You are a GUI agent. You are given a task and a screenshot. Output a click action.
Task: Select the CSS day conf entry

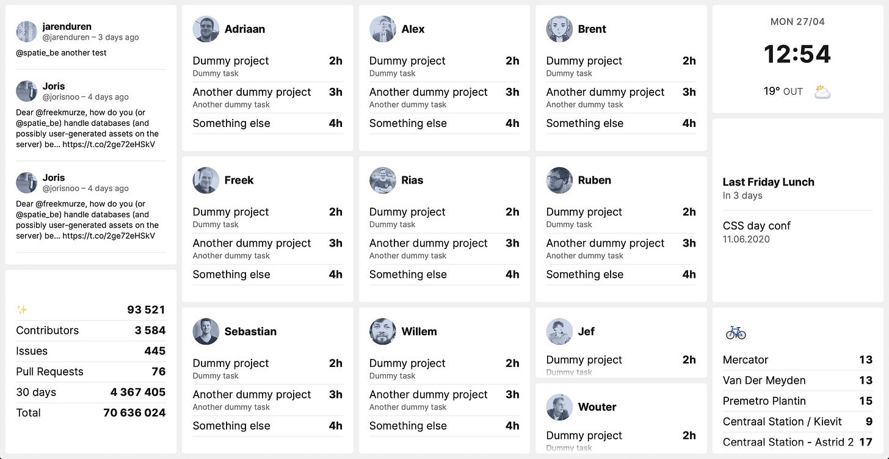[797, 232]
